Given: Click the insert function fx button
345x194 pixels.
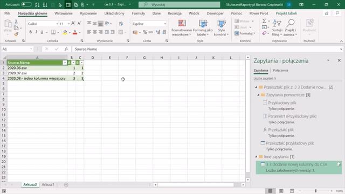Looking at the screenshot, I should 66,49.
